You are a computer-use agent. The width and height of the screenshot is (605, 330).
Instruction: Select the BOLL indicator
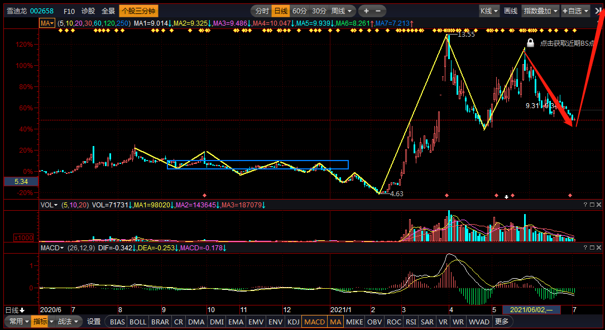[x=138, y=322]
